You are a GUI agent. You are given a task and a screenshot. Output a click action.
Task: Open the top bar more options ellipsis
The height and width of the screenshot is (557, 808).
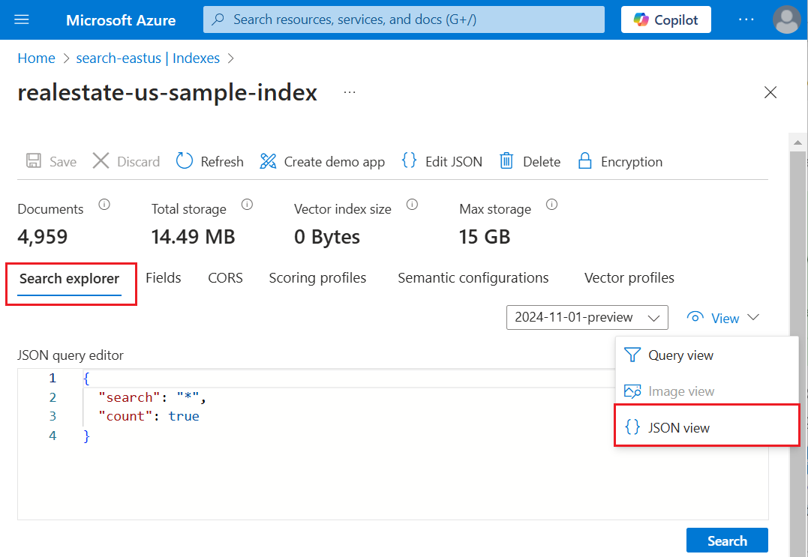(746, 19)
